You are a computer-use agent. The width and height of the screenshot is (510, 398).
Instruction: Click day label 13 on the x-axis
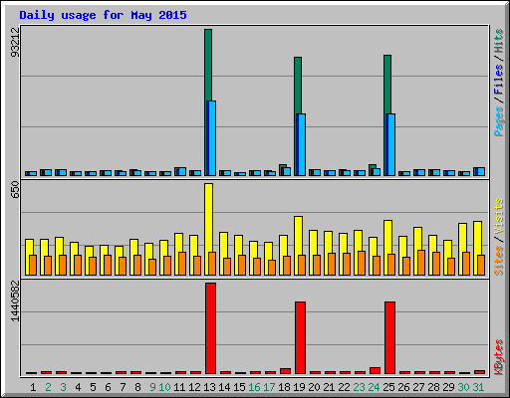[209, 387]
